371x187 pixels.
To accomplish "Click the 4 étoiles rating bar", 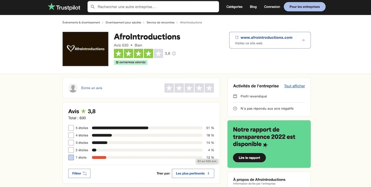I will (x=147, y=135).
